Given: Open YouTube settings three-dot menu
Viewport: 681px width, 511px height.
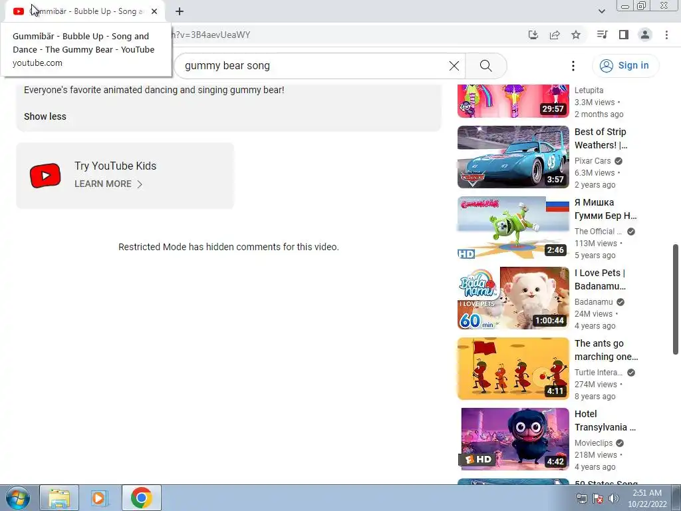Looking at the screenshot, I should pyautogui.click(x=573, y=66).
